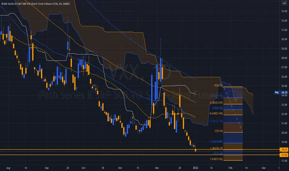Click the 30.00 price axis label

284,39
